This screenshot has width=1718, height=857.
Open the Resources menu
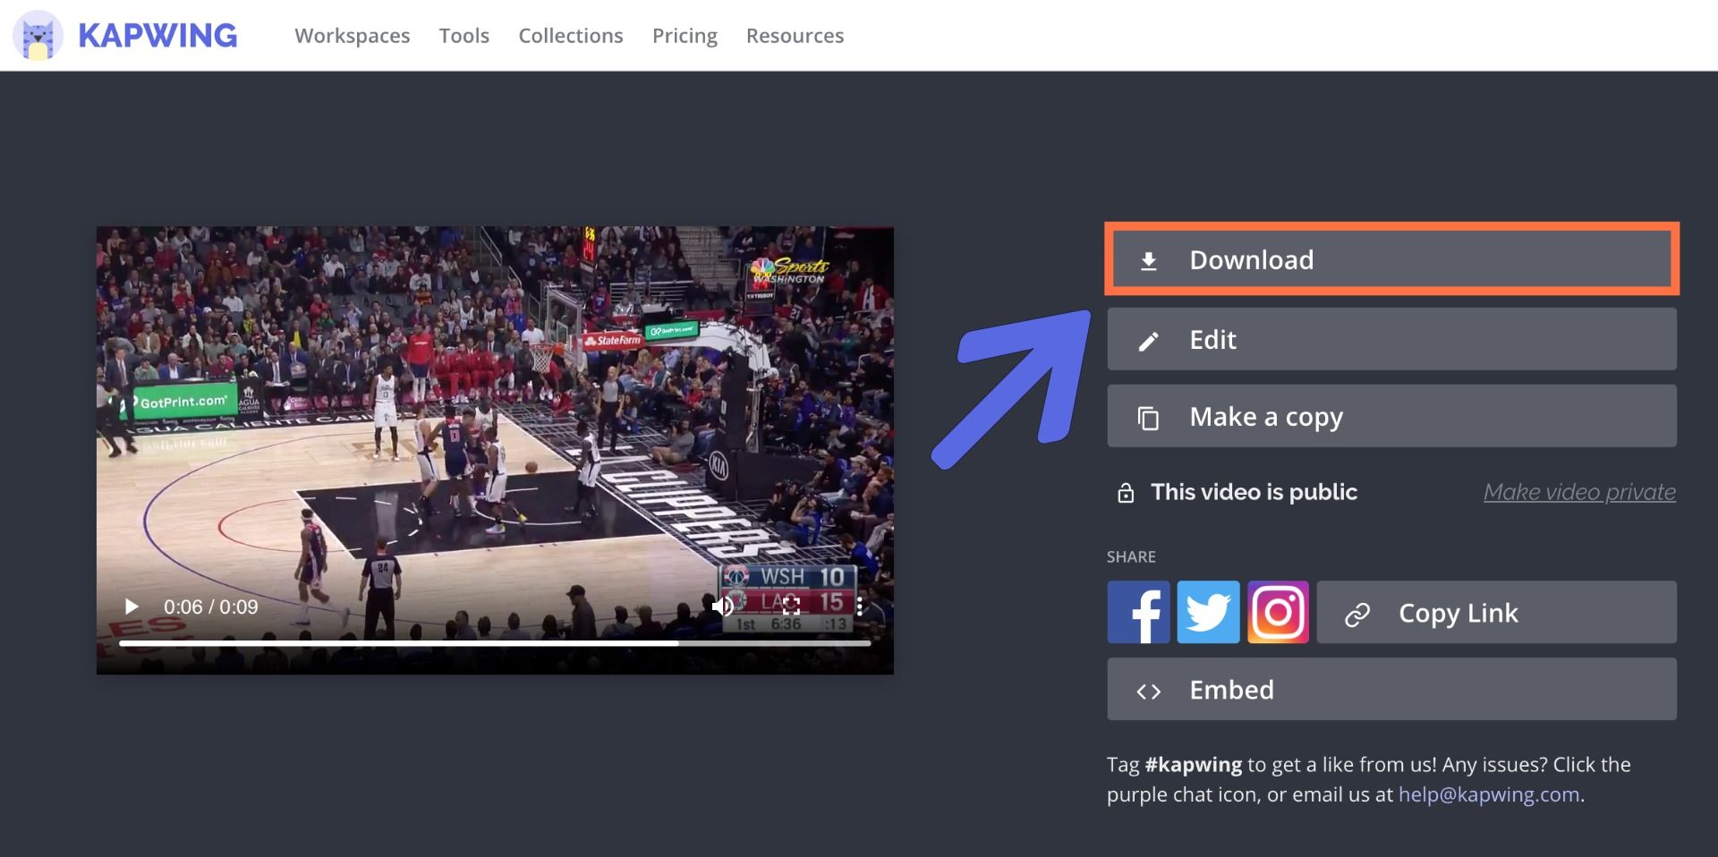point(795,36)
